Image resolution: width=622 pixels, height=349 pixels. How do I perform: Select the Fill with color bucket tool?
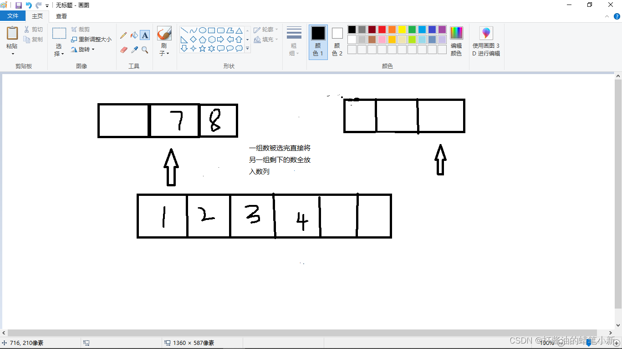coord(134,35)
